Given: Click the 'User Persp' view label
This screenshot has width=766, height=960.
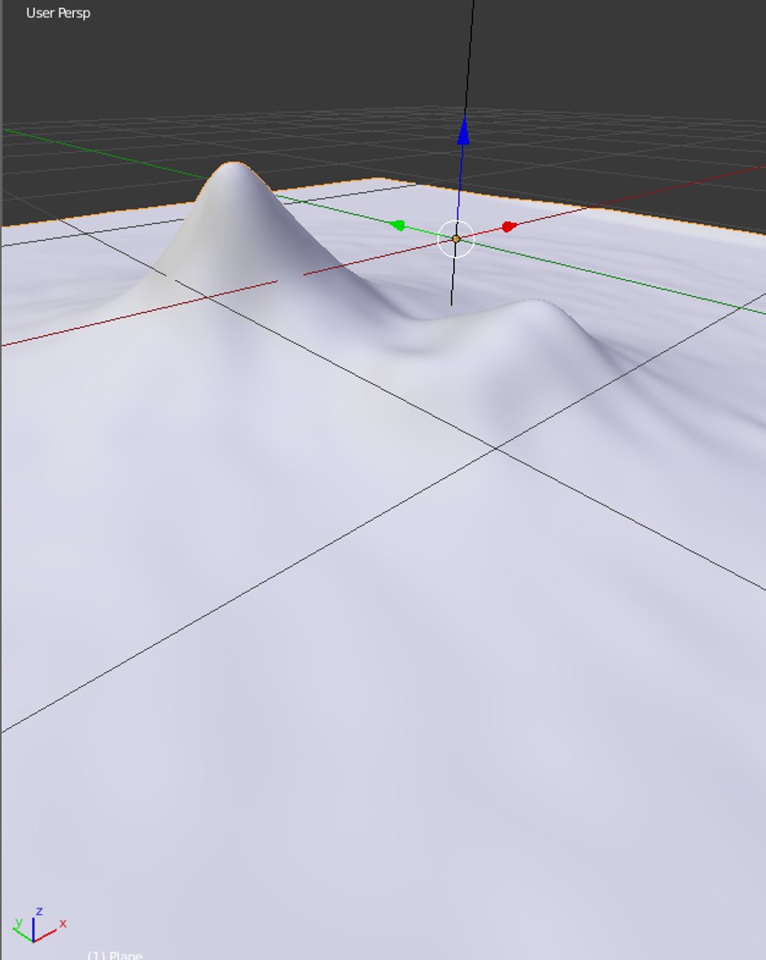Looking at the screenshot, I should 58,12.
